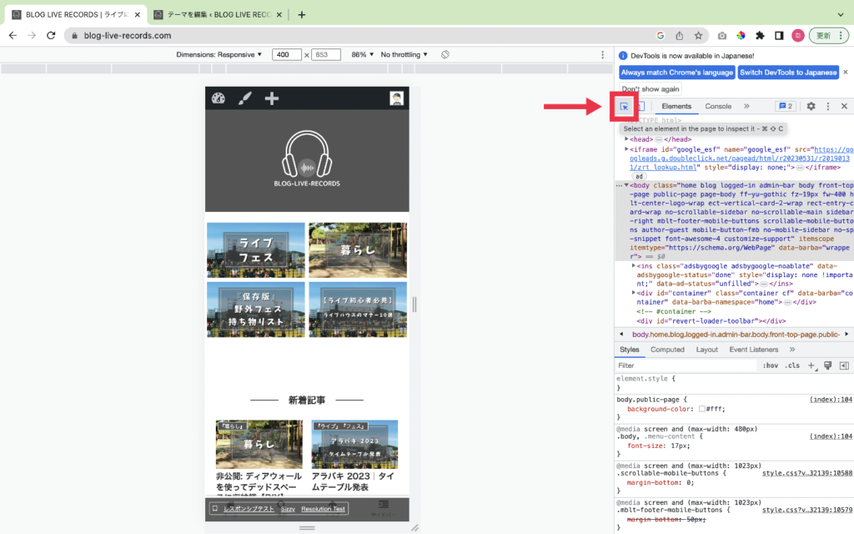The image size is (854, 534).
Task: Open the Event Listeners tab
Action: click(x=754, y=350)
